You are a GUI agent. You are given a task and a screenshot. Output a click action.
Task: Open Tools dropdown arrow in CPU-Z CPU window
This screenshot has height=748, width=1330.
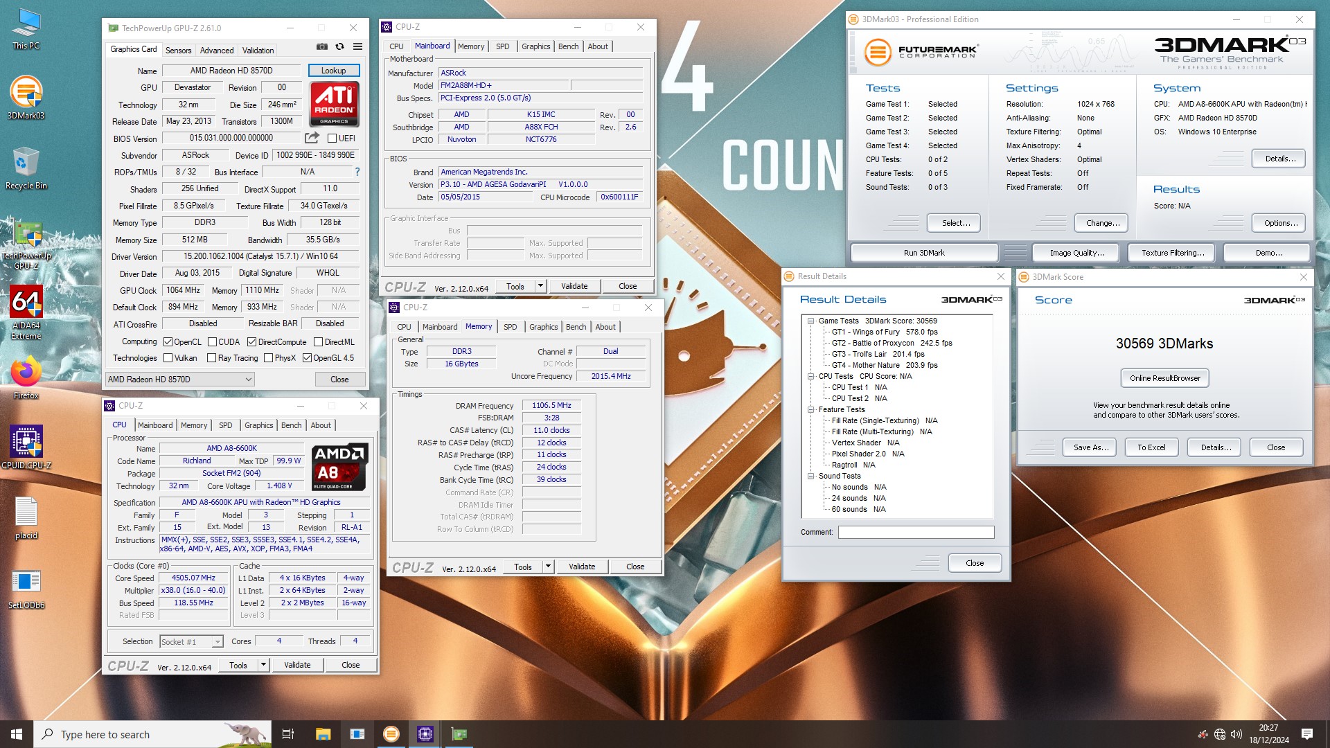[x=263, y=665]
